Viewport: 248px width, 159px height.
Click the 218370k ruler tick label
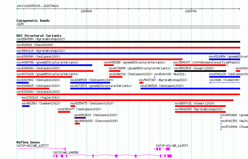(191, 11)
